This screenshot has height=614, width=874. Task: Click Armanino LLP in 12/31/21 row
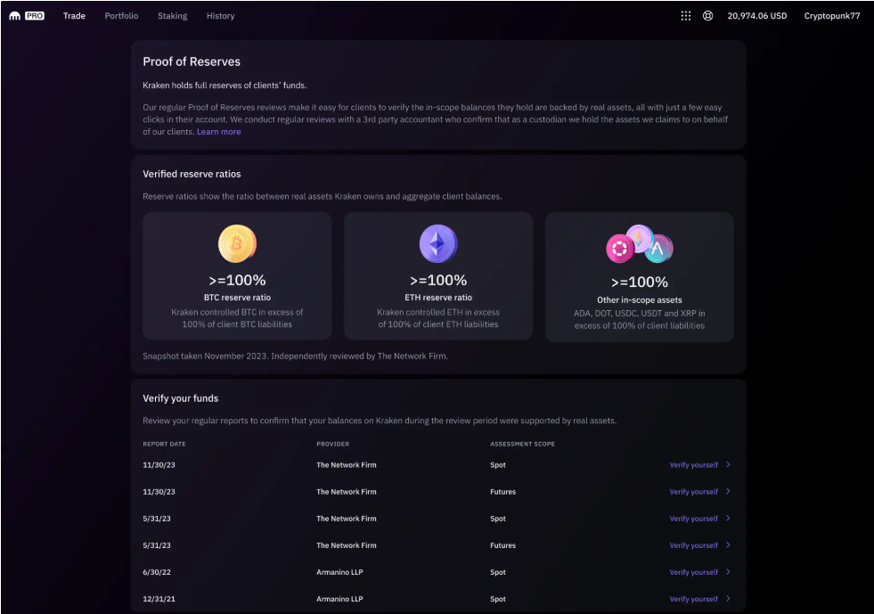point(340,599)
